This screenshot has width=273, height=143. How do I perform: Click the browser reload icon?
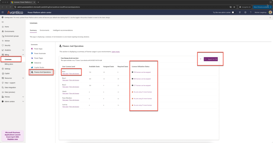pos(10,7)
